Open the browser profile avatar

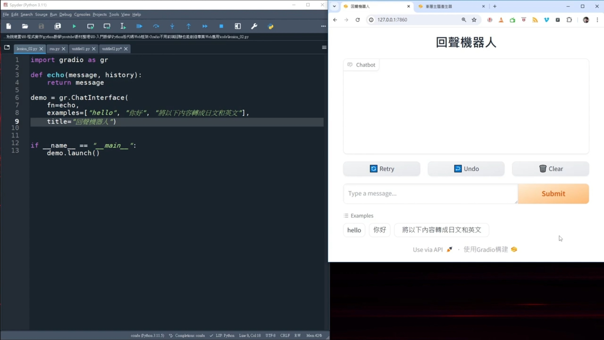586,20
